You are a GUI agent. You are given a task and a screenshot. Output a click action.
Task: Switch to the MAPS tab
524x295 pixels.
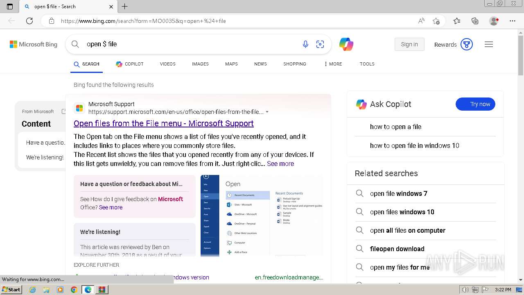pyautogui.click(x=231, y=64)
